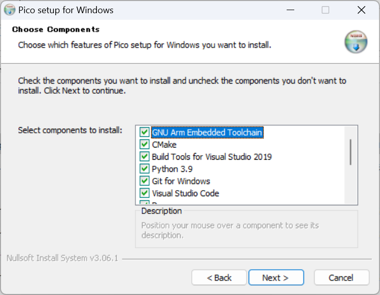
Task: Click the Next button to continue
Action: (276, 278)
